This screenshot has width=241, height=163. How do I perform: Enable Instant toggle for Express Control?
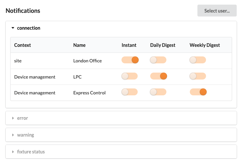click(x=129, y=92)
